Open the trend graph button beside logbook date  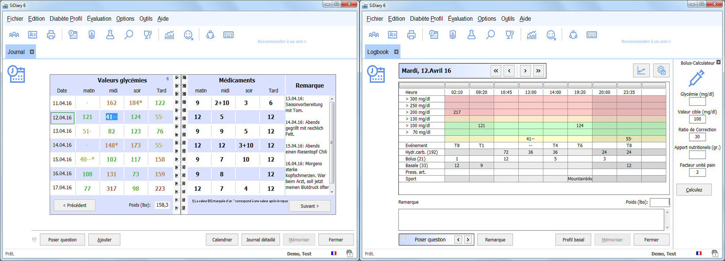641,71
